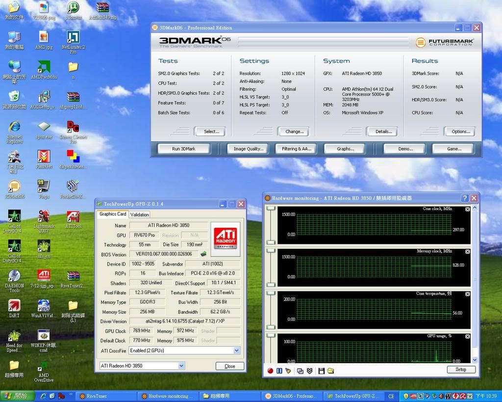Close GPU-Z with the Close button
Image resolution: width=502 pixels, height=402 pixels.
(230, 366)
